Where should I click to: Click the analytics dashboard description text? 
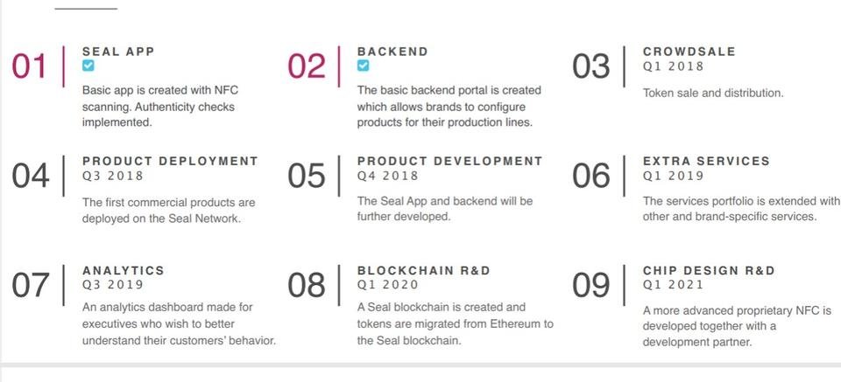(x=179, y=323)
